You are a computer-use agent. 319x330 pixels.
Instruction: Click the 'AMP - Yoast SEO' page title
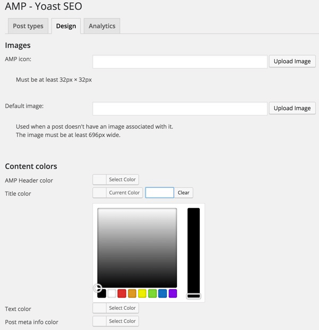click(x=44, y=6)
